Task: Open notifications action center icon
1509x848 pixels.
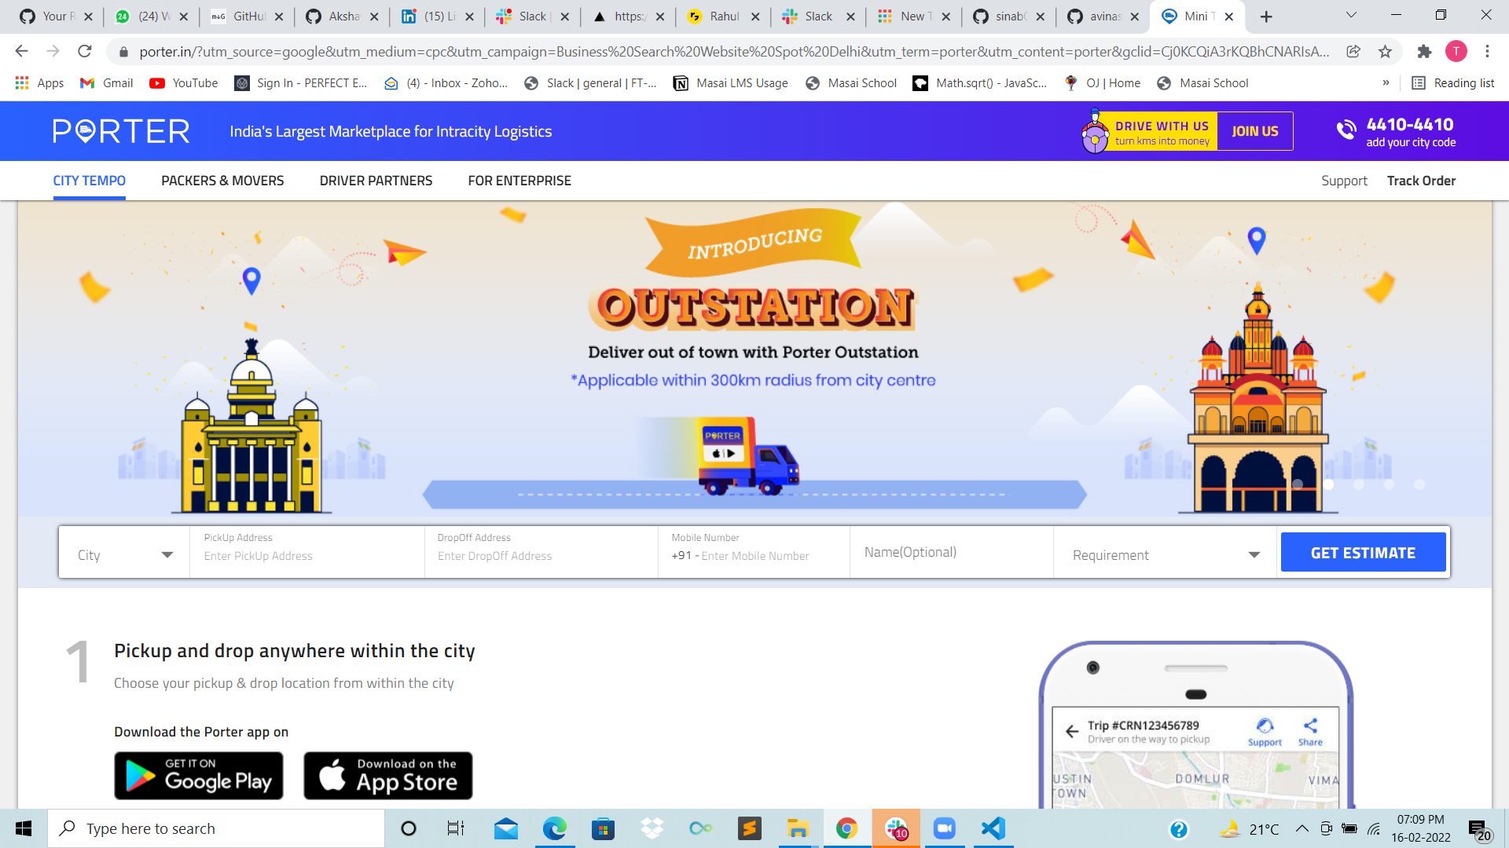Action: tap(1478, 830)
